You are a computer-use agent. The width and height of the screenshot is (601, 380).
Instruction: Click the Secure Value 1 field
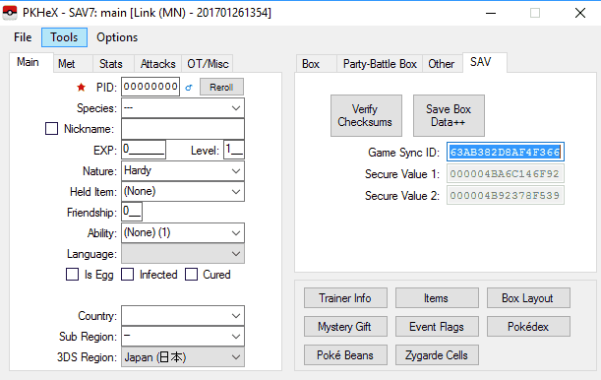coord(506,173)
